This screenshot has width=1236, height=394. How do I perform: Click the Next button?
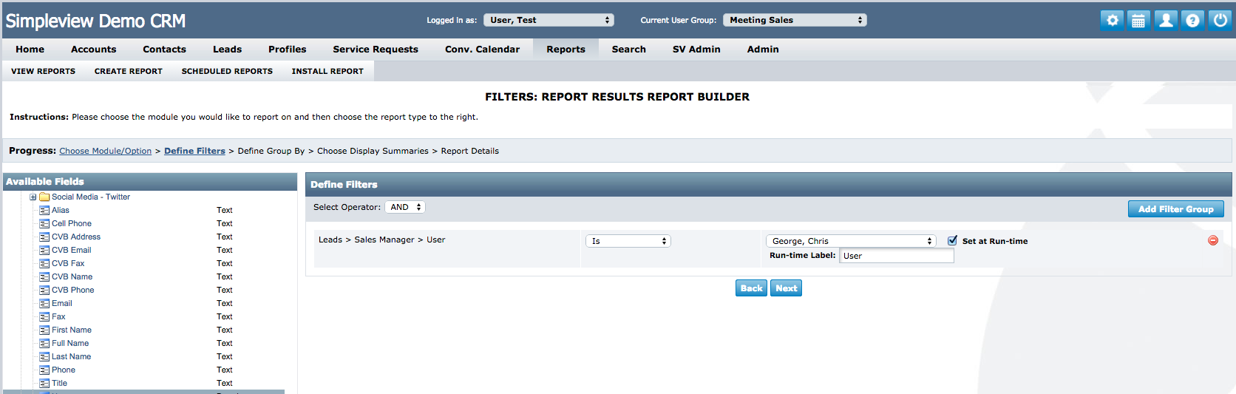786,288
